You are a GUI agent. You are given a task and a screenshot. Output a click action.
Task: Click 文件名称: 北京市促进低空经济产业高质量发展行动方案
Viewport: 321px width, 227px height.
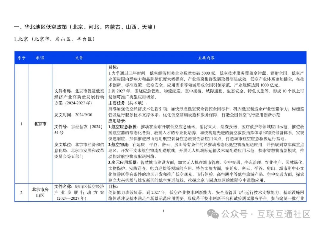pyautogui.click(x=79, y=97)
